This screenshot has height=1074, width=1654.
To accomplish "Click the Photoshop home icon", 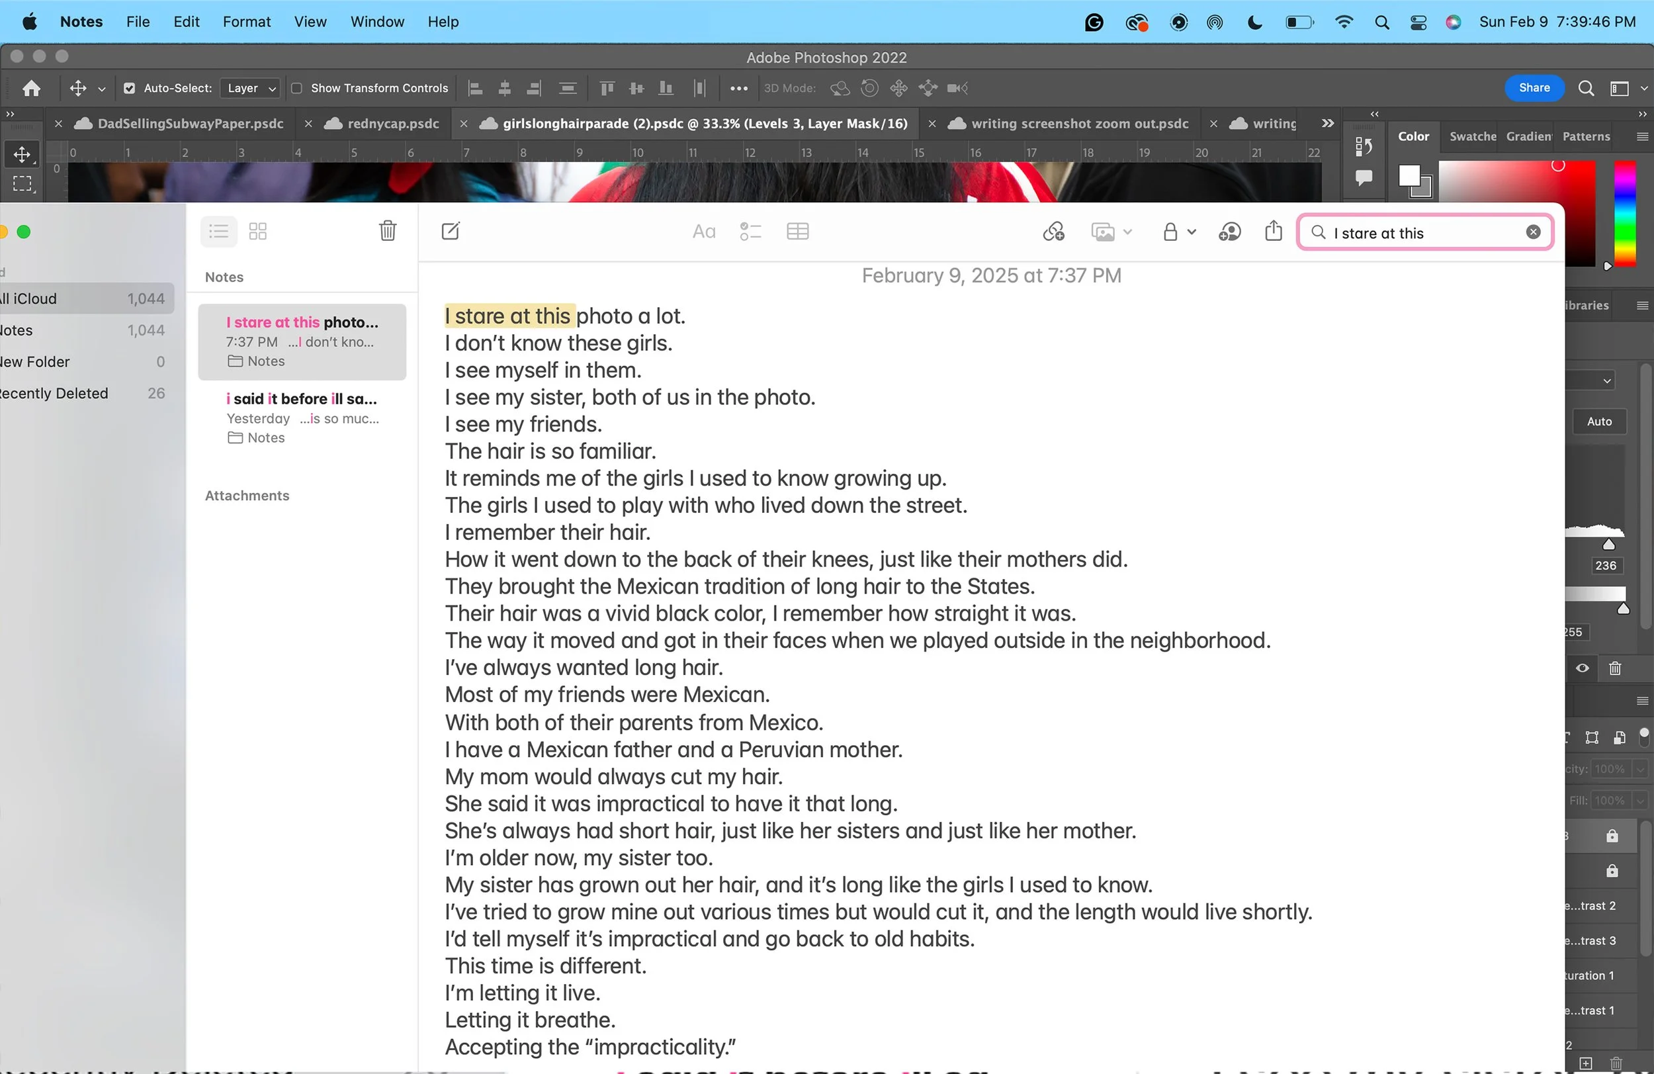I will 31,88.
